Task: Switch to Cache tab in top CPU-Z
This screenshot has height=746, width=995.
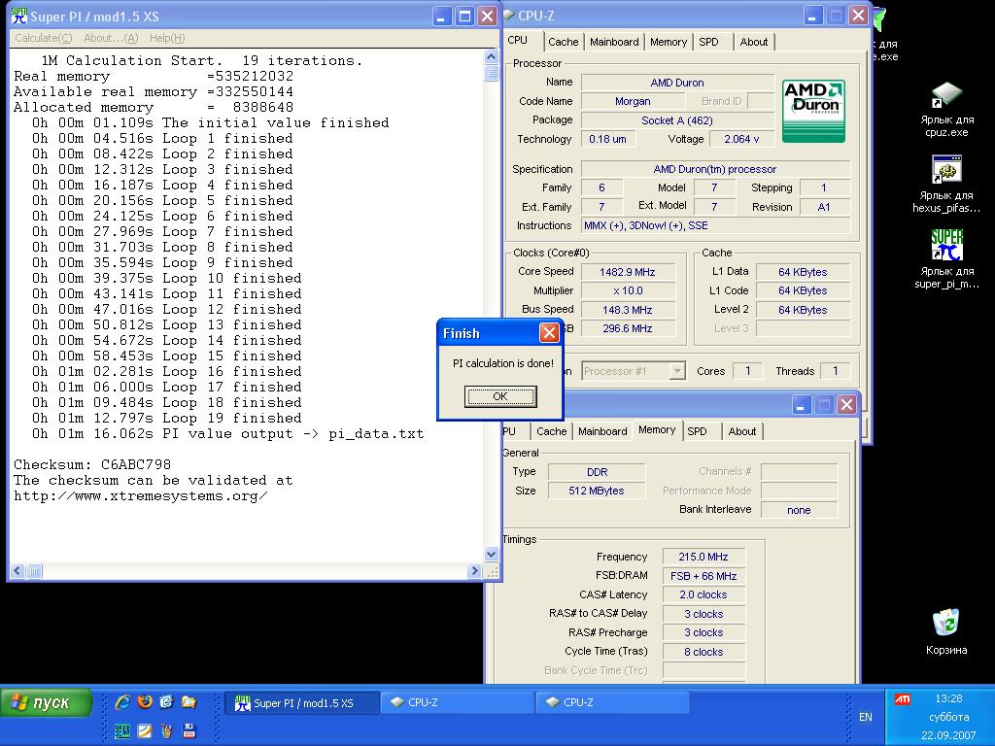Action: tap(563, 42)
